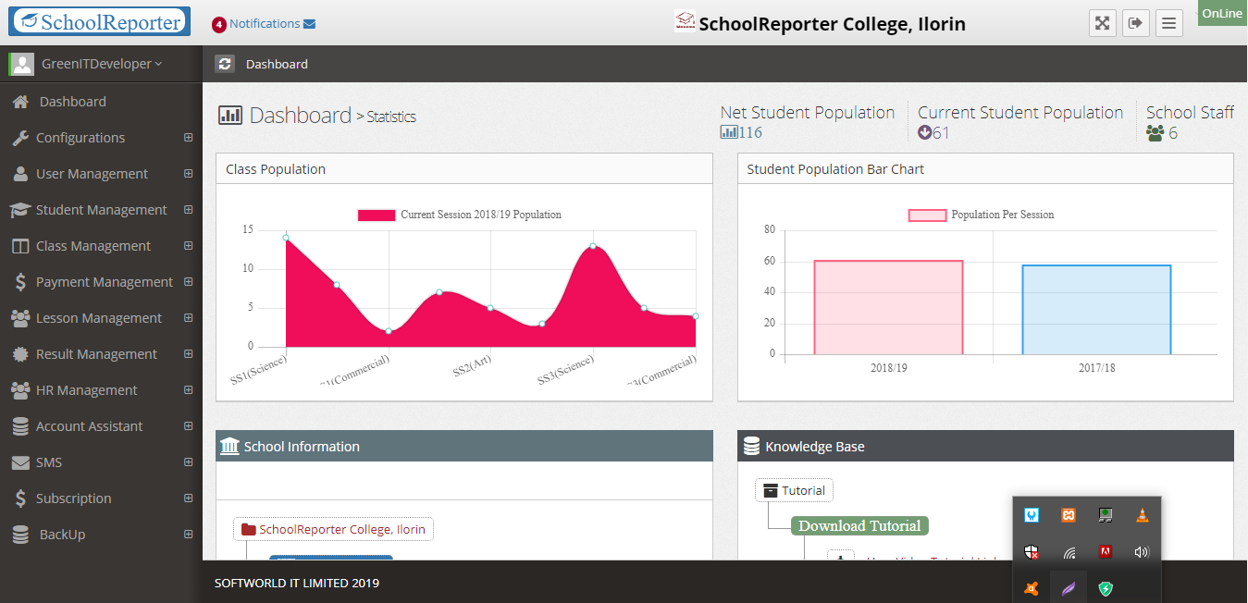The height and width of the screenshot is (603, 1248).
Task: Click the Result Management badge icon
Action: tap(20, 354)
